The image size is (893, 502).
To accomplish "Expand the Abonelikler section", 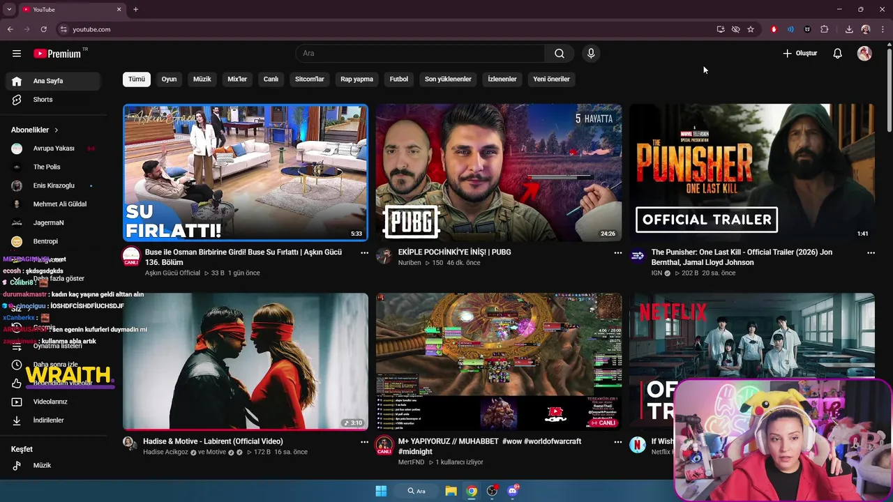I will 35,130.
